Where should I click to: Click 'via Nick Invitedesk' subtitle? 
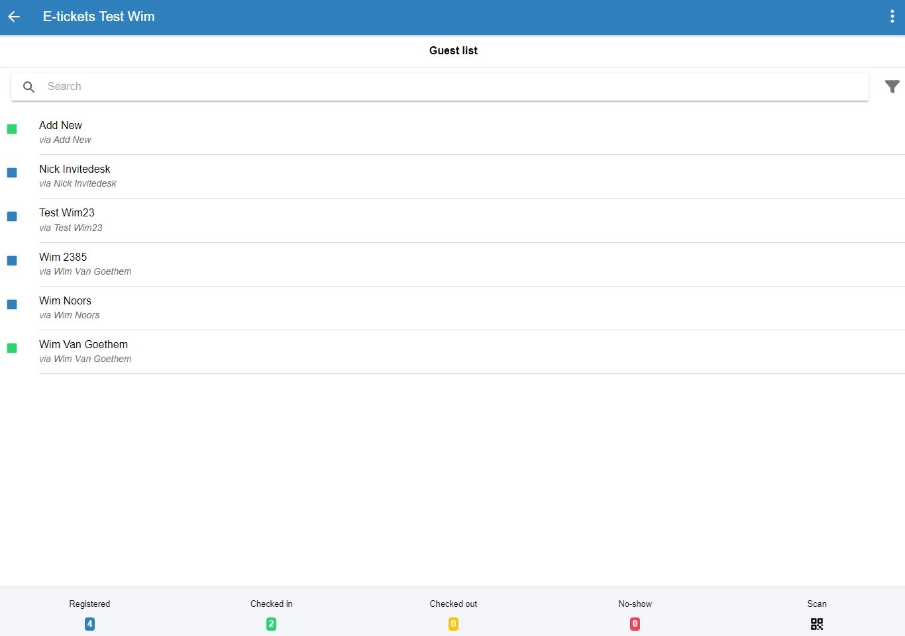pyautogui.click(x=78, y=183)
